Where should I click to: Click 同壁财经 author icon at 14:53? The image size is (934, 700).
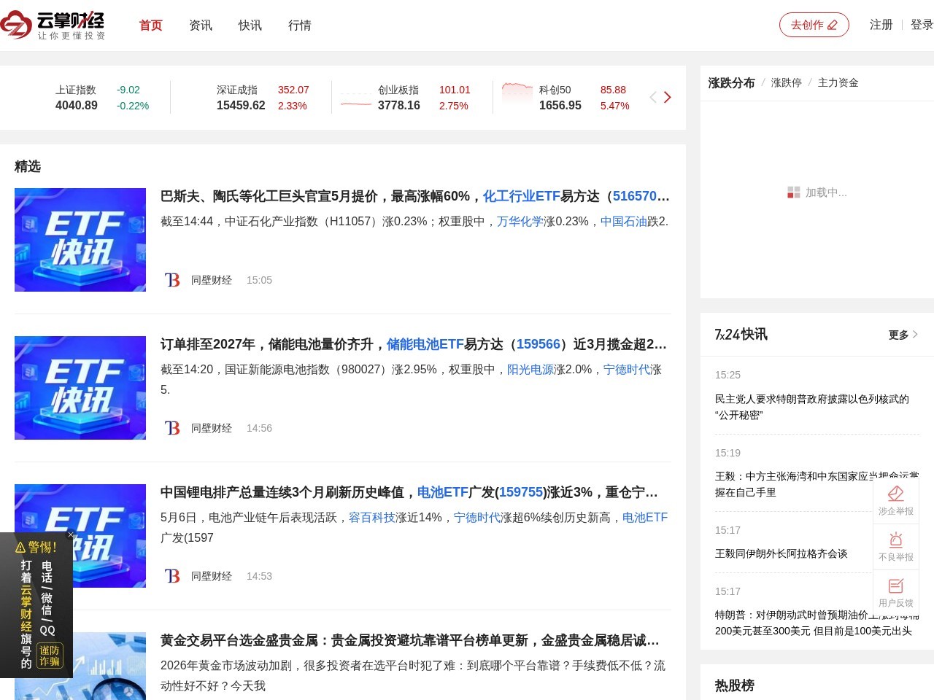tap(172, 576)
